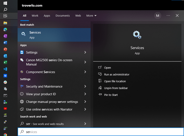Open the Windows Start menu
This screenshot has height=136, width=184.
tap(5, 3)
